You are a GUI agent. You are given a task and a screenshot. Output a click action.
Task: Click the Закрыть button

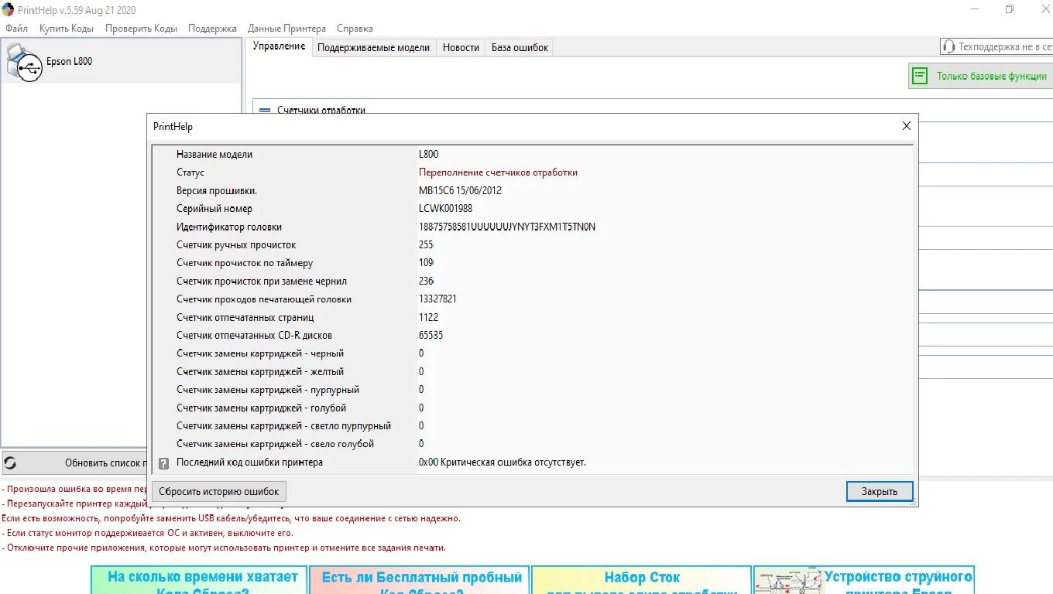click(x=880, y=491)
